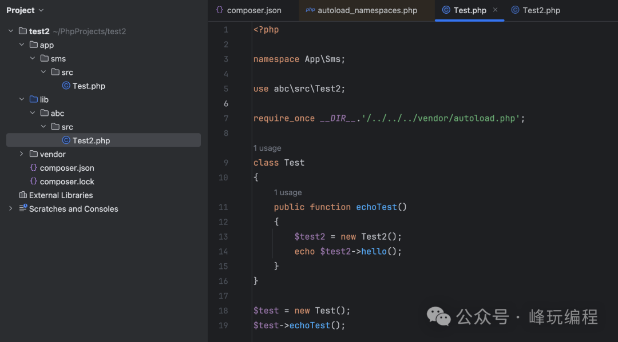Click line number 13 in the gutter
Viewport: 618px width, 342px height.
click(x=223, y=237)
